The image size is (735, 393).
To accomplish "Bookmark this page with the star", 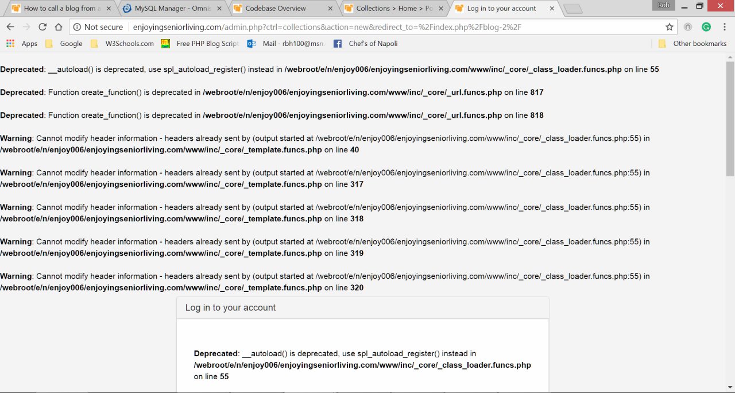I will pyautogui.click(x=670, y=27).
